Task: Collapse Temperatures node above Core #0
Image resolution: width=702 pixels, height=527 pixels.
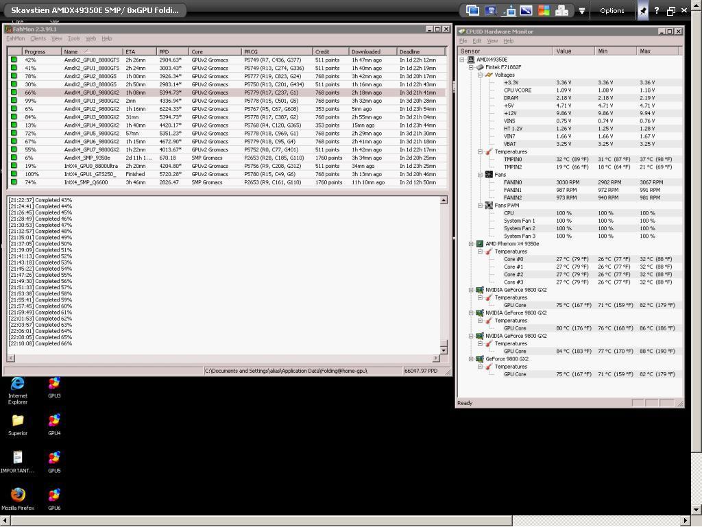Action: pos(480,252)
